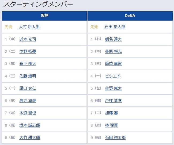Open player page for 中野 拓夢

[28, 51]
